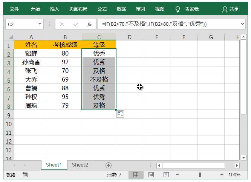Click the vertical scrollbar down arrow
This screenshot has width=251, height=182.
point(243,157)
